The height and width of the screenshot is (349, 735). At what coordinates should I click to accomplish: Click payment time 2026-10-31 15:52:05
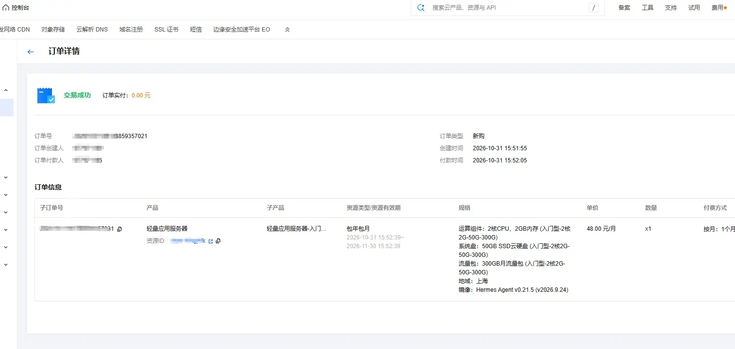[500, 160]
